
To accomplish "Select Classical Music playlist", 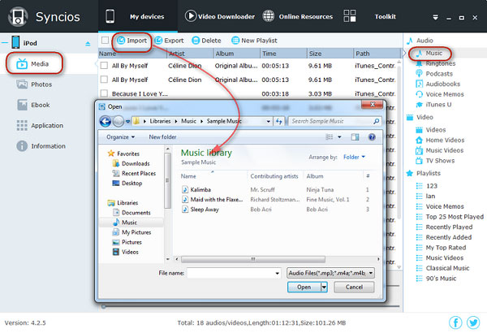I will [442, 268].
